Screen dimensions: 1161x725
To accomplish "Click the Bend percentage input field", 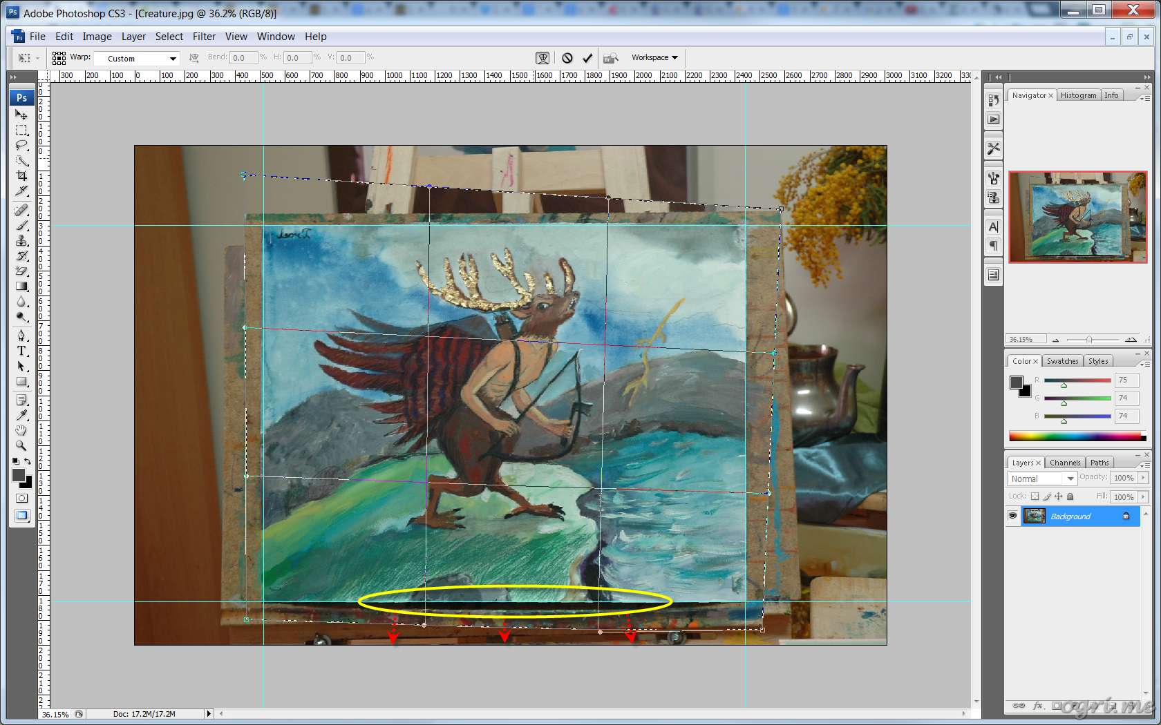I will coord(244,58).
